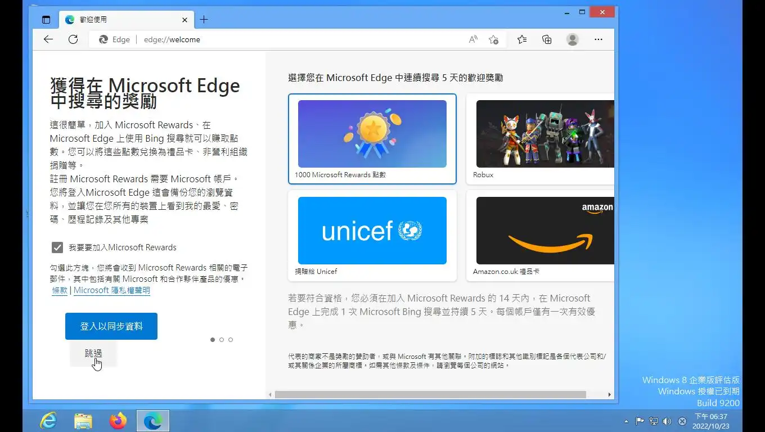Click the horizontal scrollbar thumb
The image size is (765, 432).
[x=430, y=395]
